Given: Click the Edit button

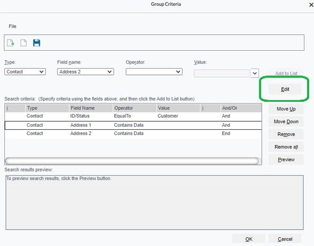Looking at the screenshot, I should pyautogui.click(x=285, y=89).
